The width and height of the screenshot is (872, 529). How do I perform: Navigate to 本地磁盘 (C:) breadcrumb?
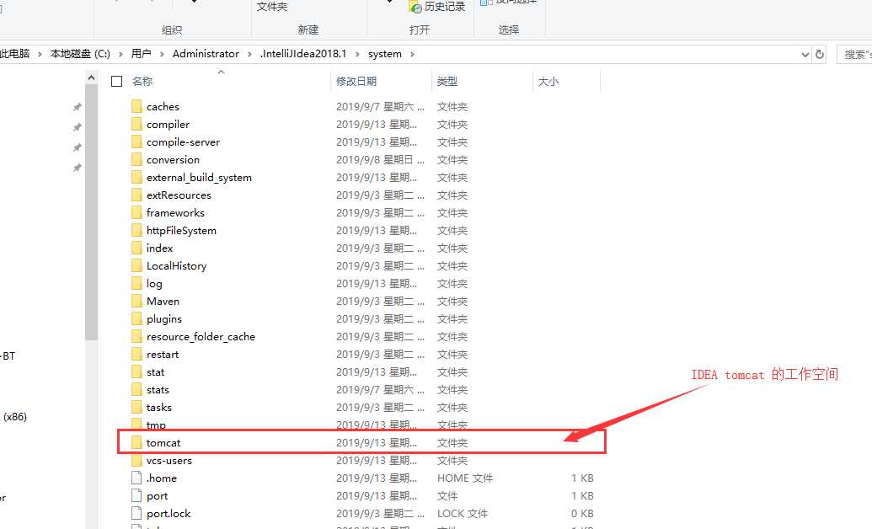[80, 54]
